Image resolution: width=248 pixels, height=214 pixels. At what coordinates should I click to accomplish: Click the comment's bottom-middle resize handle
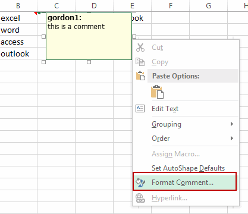(89, 62)
